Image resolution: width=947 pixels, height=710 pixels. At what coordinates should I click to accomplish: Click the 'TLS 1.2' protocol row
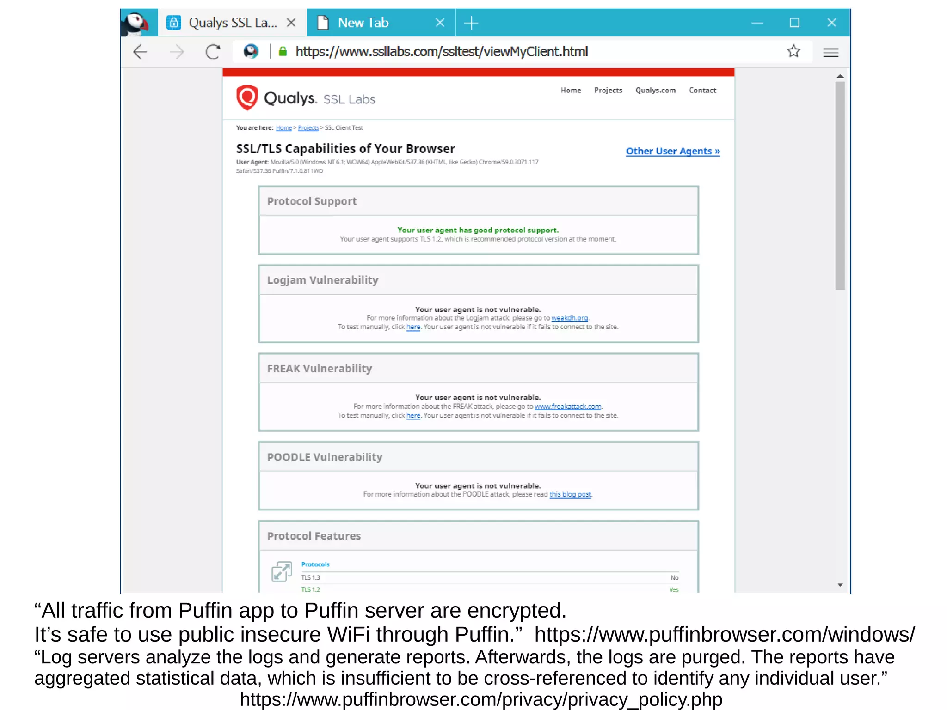coord(490,589)
